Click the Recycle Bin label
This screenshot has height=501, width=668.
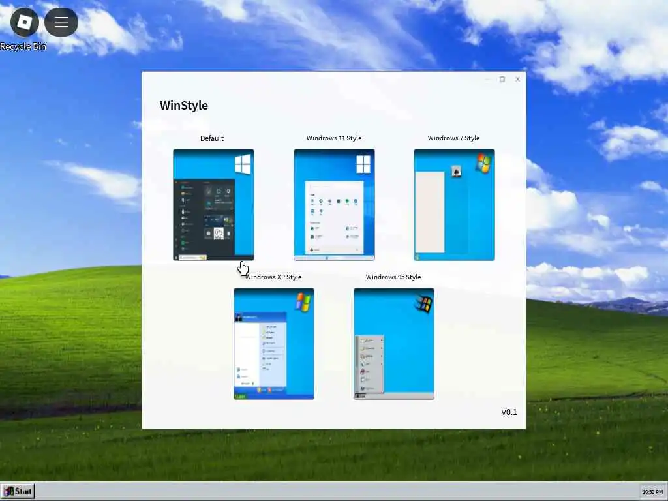tap(23, 46)
